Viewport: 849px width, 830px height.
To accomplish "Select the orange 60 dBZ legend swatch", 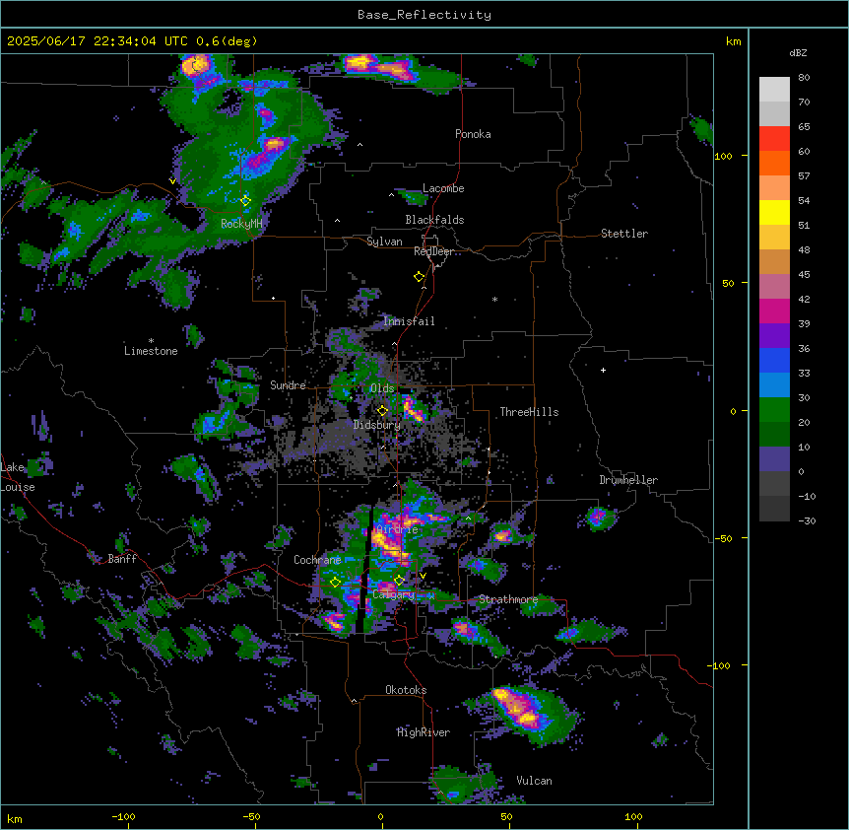I will click(774, 163).
